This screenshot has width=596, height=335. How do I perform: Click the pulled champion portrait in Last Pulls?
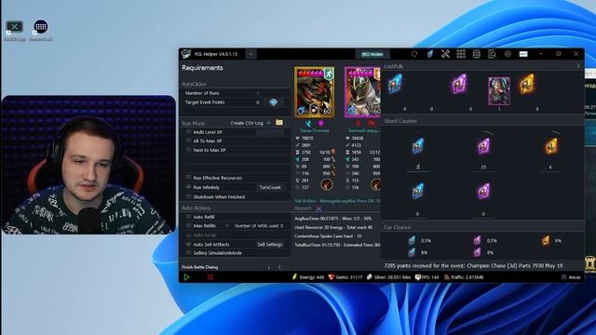click(499, 90)
